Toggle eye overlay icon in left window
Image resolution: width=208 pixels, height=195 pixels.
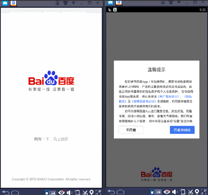(62, 193)
